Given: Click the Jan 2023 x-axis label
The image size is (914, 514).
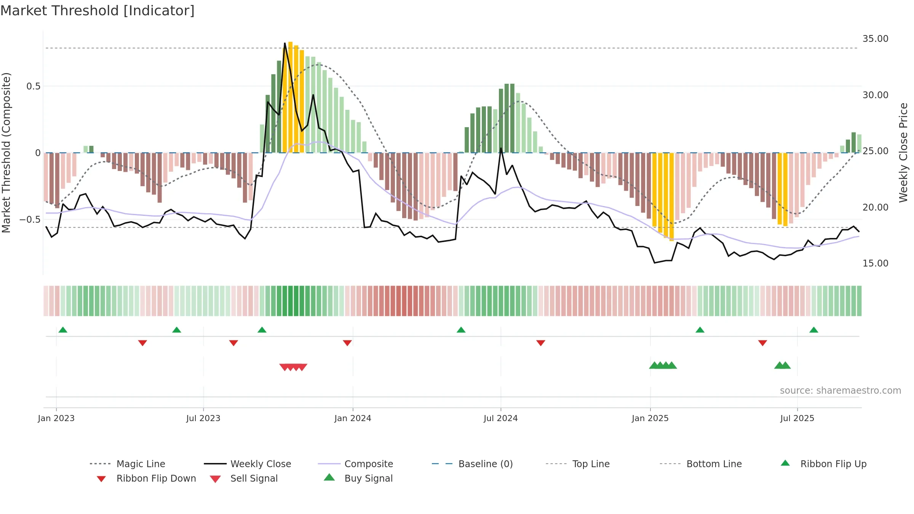Looking at the screenshot, I should click(56, 418).
